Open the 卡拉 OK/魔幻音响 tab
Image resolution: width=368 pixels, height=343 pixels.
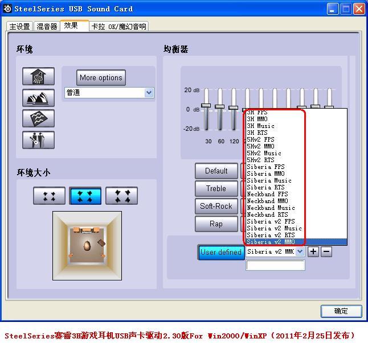pos(118,26)
